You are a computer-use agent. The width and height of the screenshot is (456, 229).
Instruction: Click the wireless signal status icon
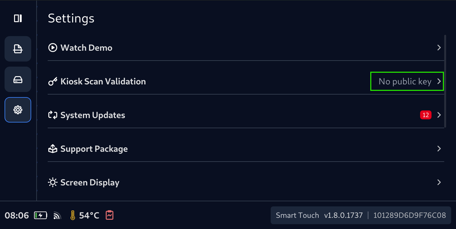[x=57, y=216]
